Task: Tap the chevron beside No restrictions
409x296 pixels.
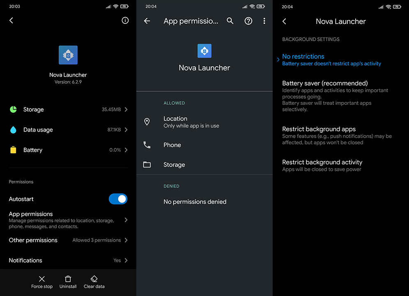Action: 278,60
